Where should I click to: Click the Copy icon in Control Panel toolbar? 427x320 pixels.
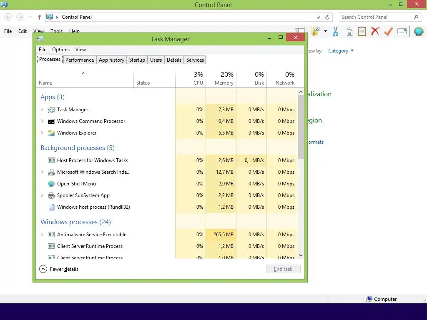(349, 31)
